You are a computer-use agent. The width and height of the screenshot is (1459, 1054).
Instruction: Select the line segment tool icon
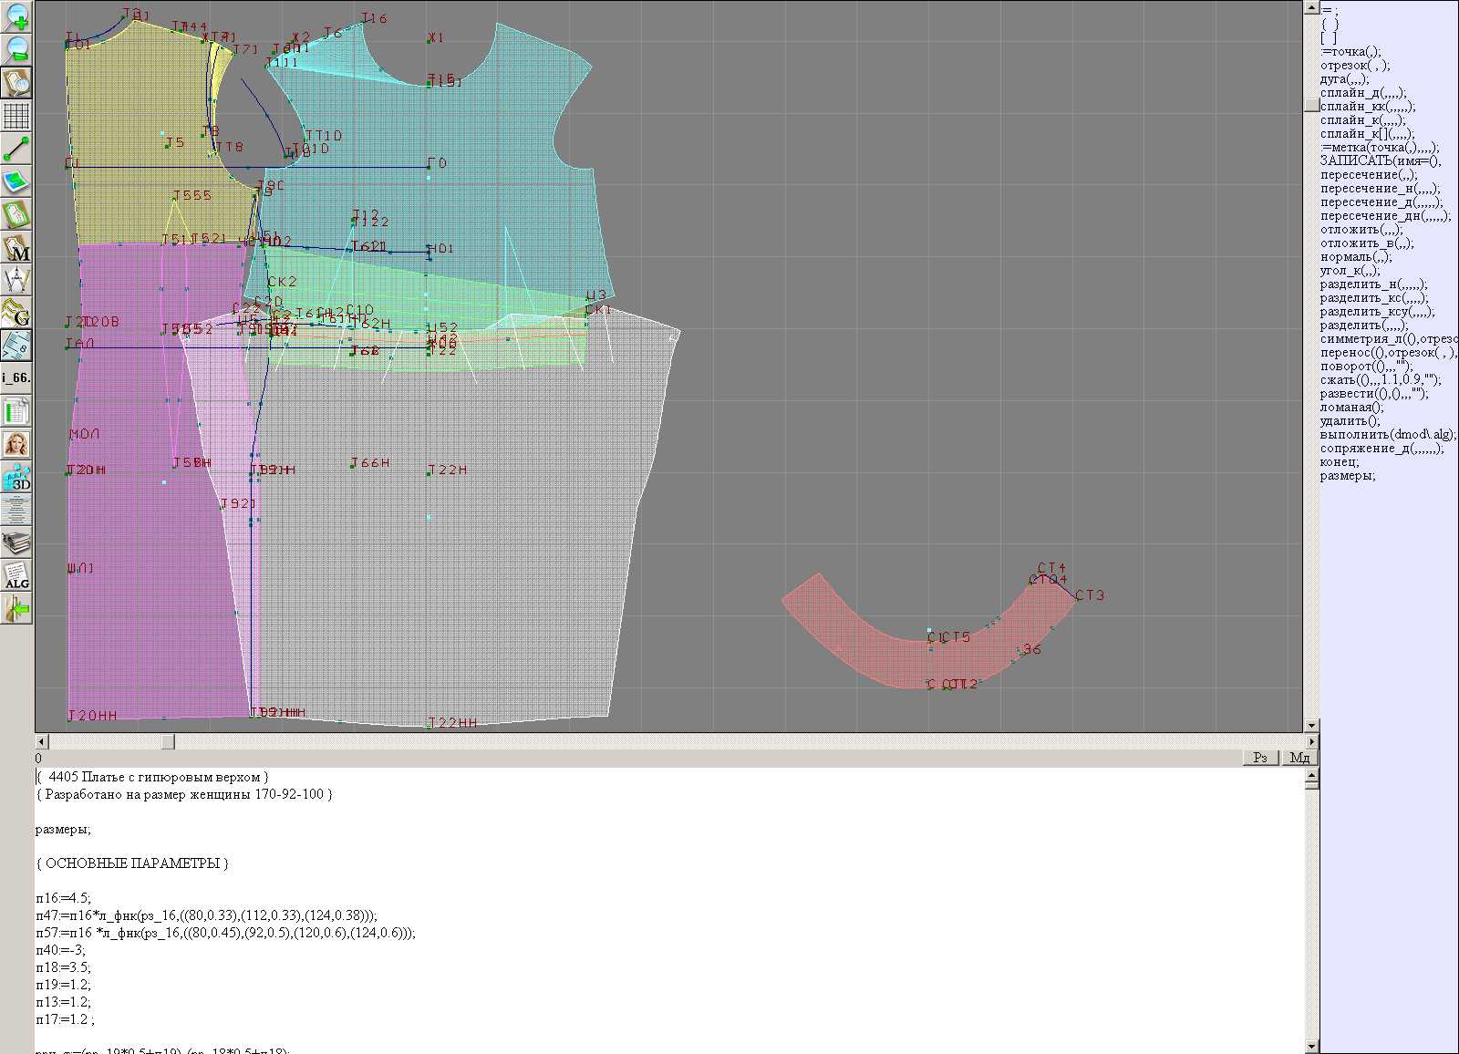click(x=16, y=149)
